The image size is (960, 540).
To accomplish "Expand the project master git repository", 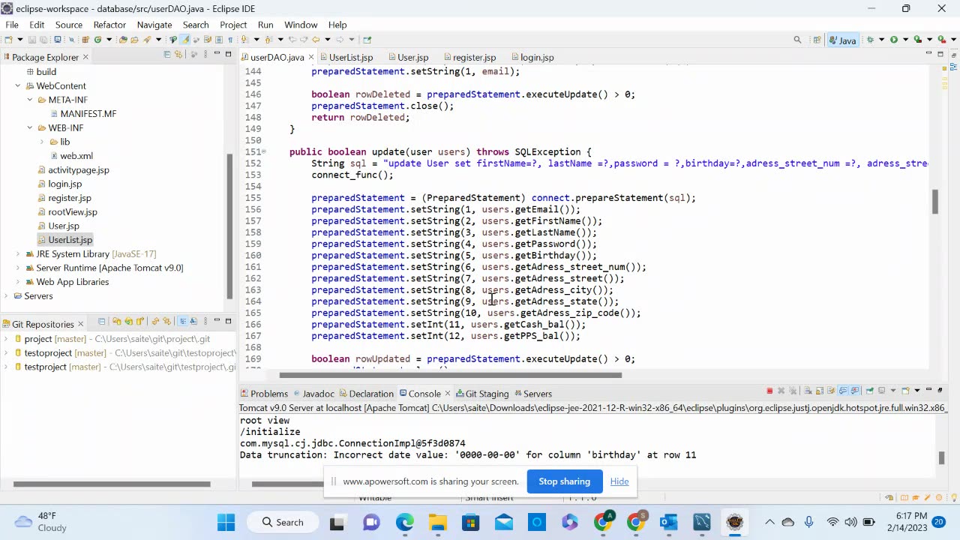I will pos(7,339).
